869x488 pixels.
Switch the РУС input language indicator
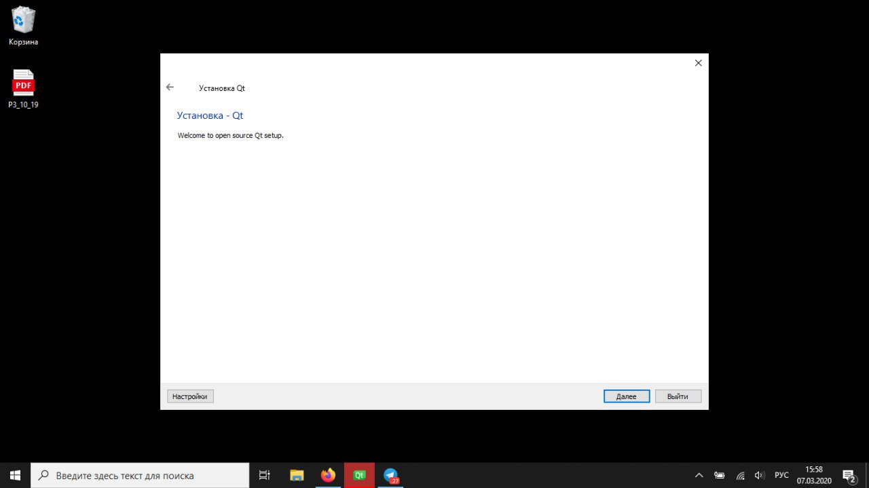click(781, 475)
